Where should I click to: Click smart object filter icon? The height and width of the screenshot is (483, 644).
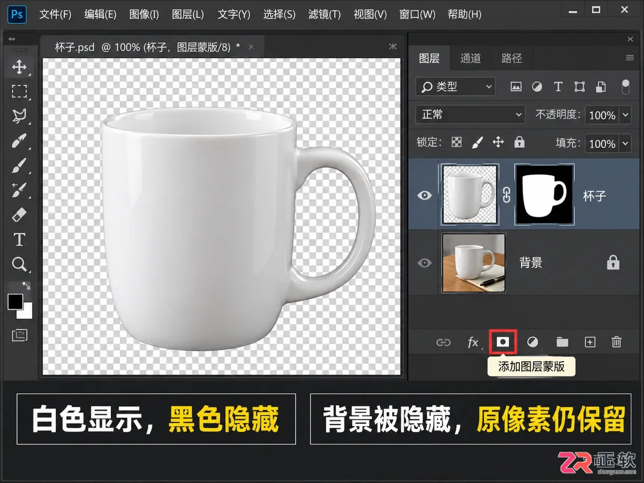[601, 87]
